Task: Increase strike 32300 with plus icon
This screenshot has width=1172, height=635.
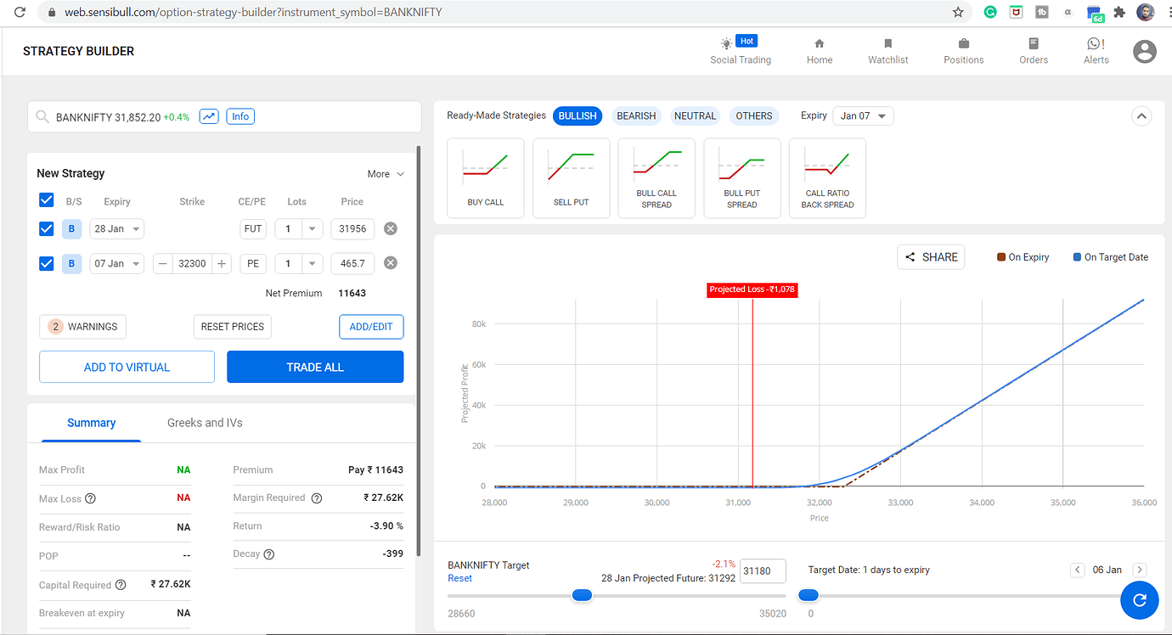Action: click(x=222, y=264)
